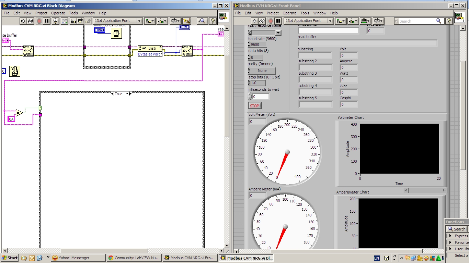This screenshot has width=469, height=263.
Task: Click Step Into debugging icon
Action: click(x=73, y=21)
